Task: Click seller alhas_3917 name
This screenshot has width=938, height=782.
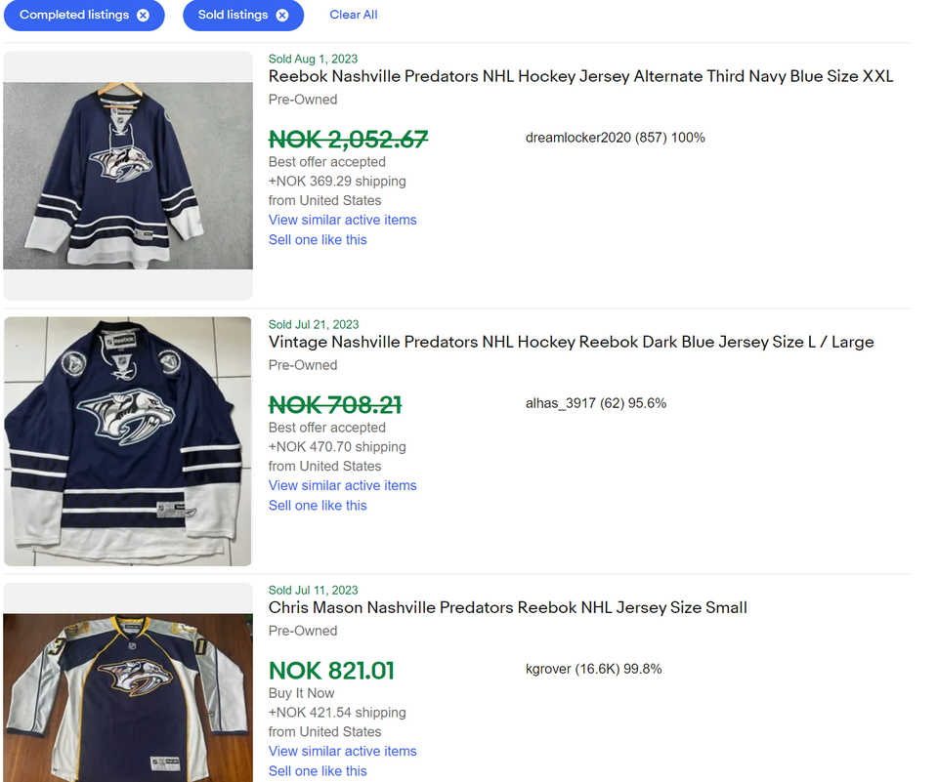Action: coord(561,403)
